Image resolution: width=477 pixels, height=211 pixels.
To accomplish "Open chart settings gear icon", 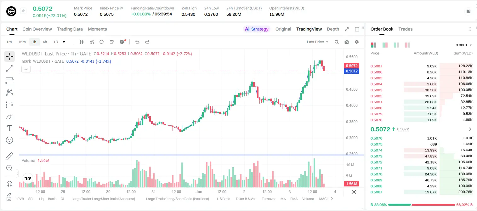I will click(357, 42).
